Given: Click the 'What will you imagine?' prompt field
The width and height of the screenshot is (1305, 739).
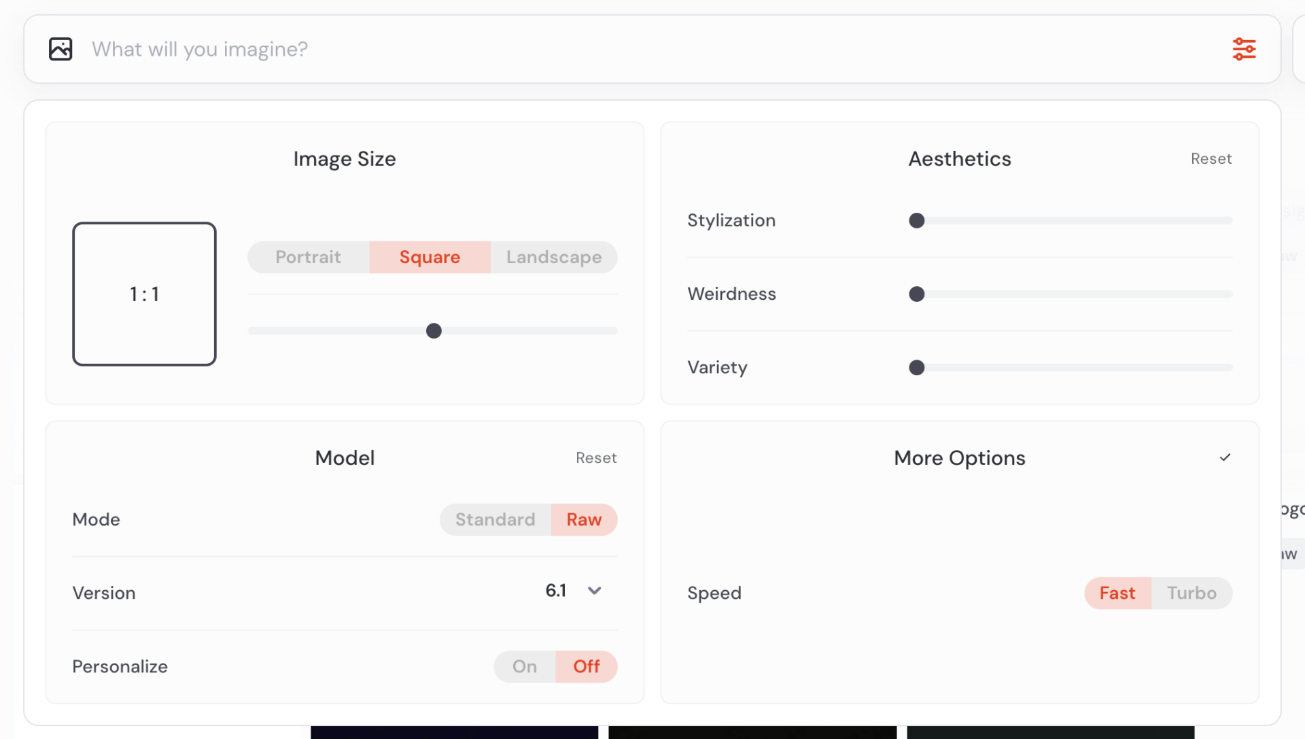Looking at the screenshot, I should coord(612,49).
